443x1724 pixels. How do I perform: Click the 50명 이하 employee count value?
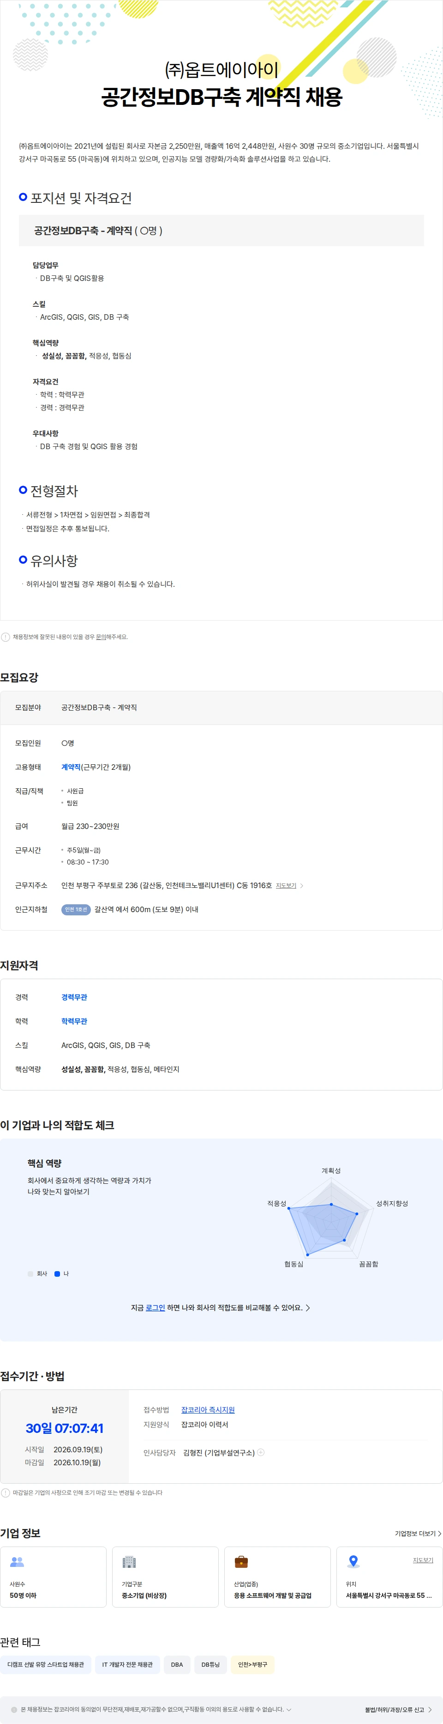24,1596
